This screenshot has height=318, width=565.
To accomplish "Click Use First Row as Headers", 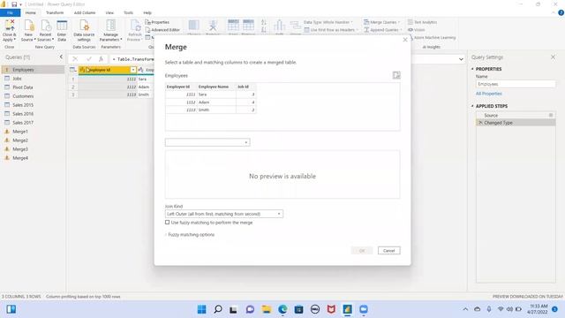I will point(332,30).
